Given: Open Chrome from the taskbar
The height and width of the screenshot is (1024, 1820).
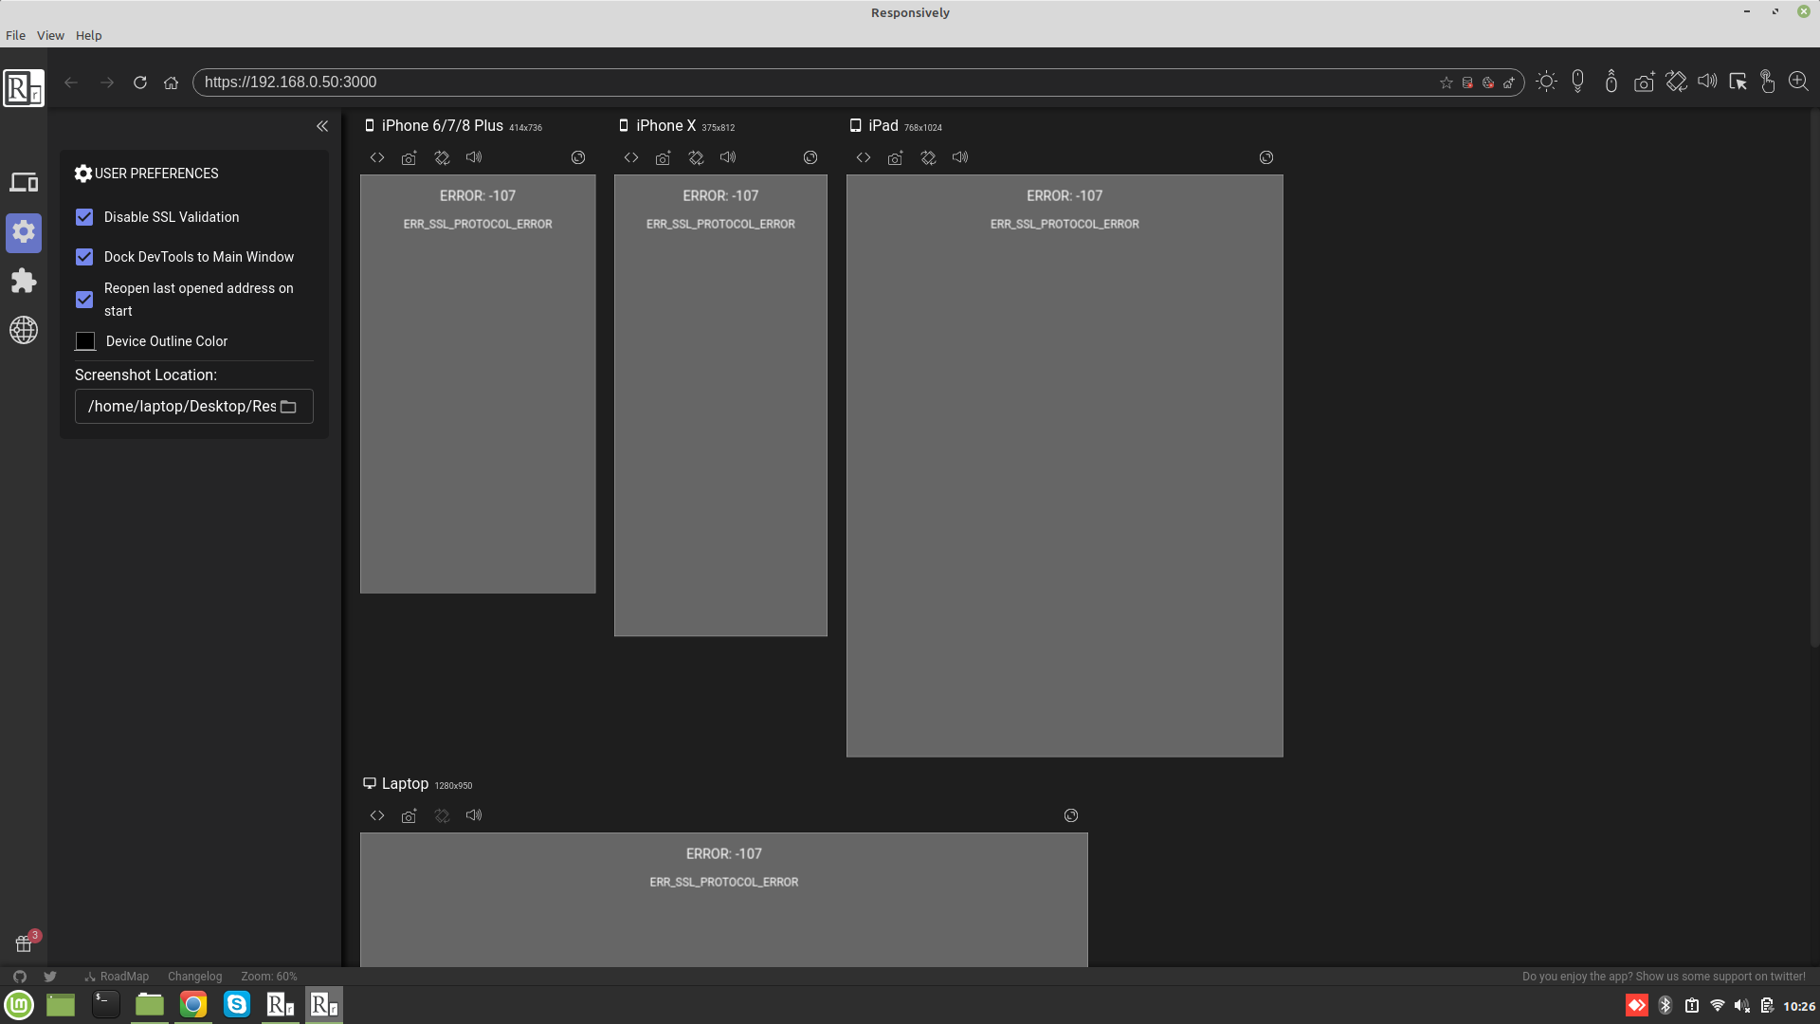Looking at the screenshot, I should click(193, 1005).
